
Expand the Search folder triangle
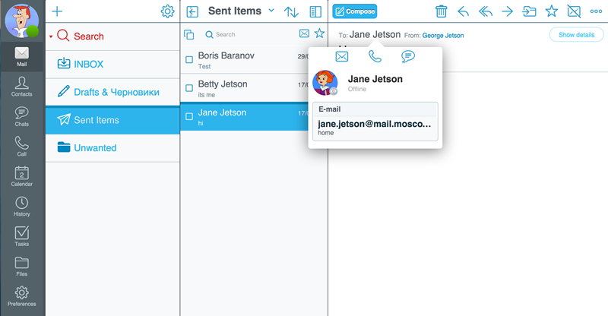51,36
